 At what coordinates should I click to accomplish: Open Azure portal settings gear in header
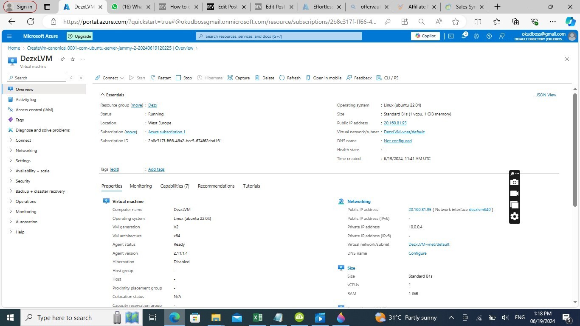(x=476, y=36)
